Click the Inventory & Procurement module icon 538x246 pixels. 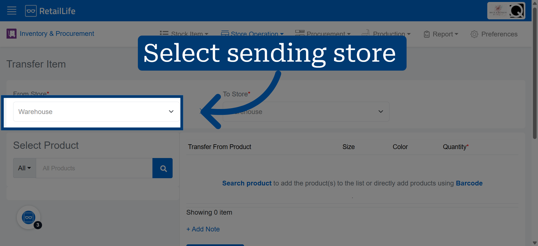(x=11, y=34)
